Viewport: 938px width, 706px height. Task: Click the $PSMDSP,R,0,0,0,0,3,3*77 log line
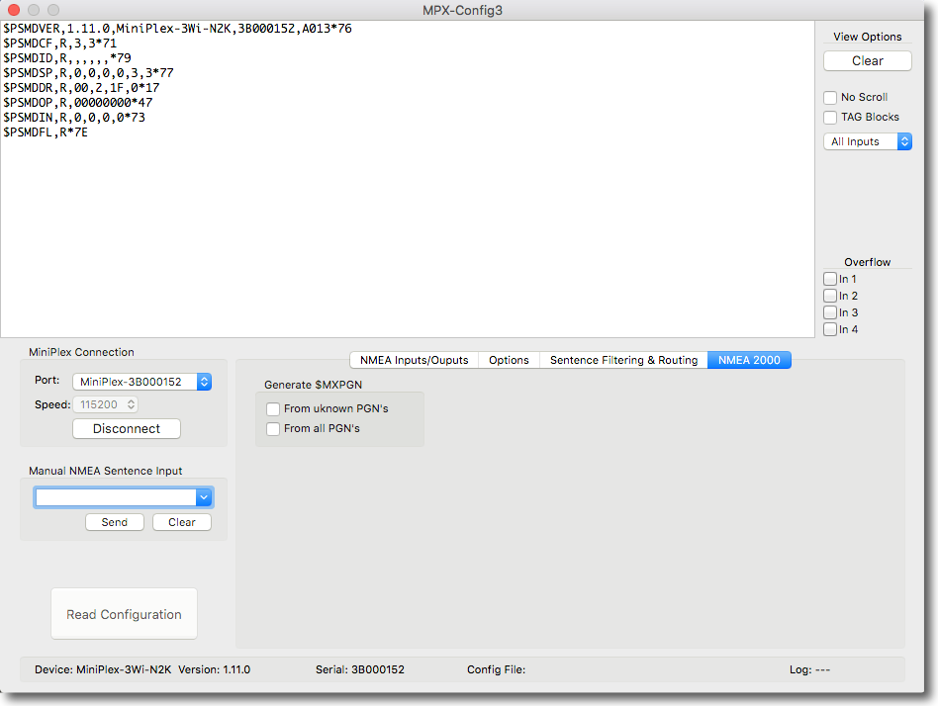(88, 73)
